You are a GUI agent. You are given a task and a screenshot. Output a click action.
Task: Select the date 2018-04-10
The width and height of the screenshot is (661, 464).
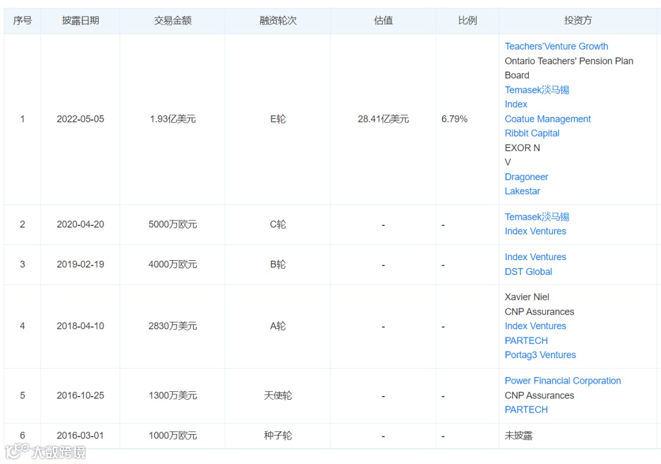tap(80, 326)
